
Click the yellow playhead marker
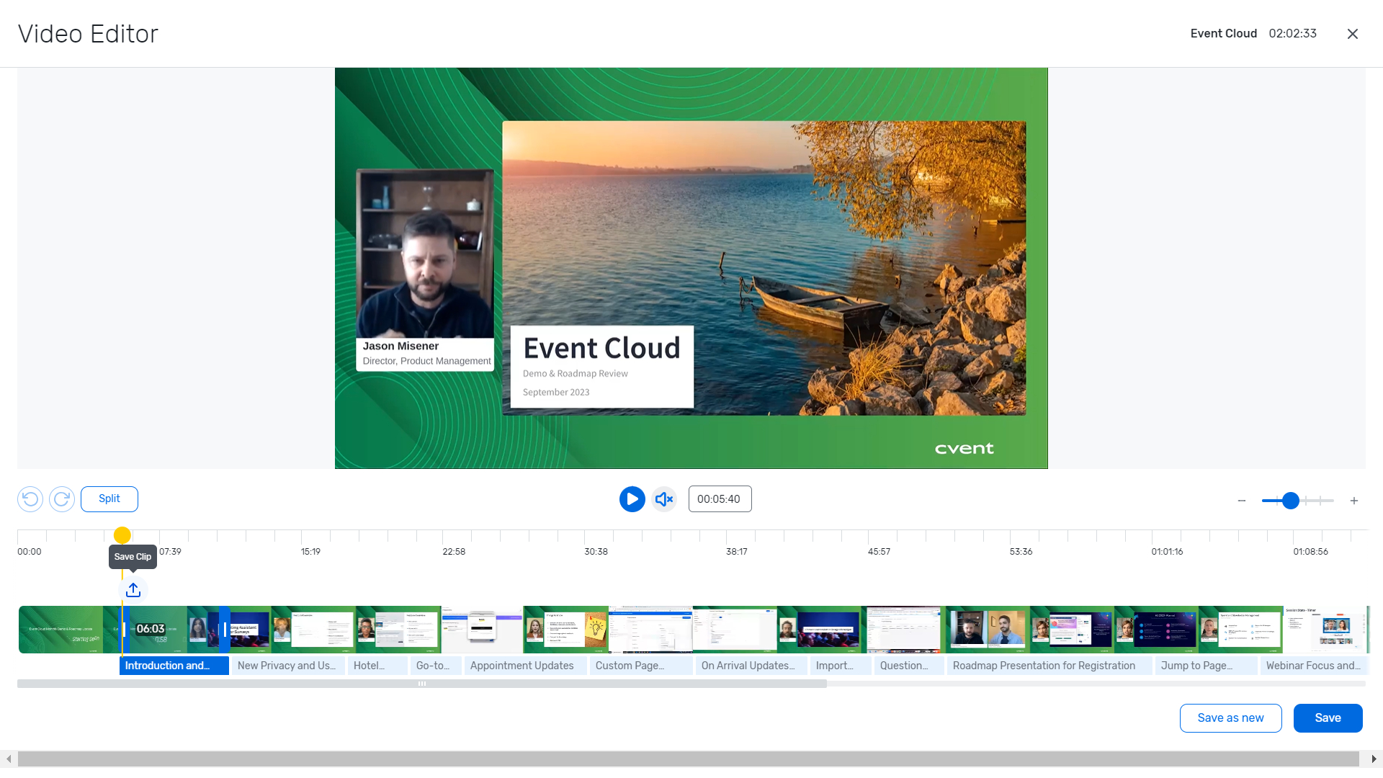(122, 535)
